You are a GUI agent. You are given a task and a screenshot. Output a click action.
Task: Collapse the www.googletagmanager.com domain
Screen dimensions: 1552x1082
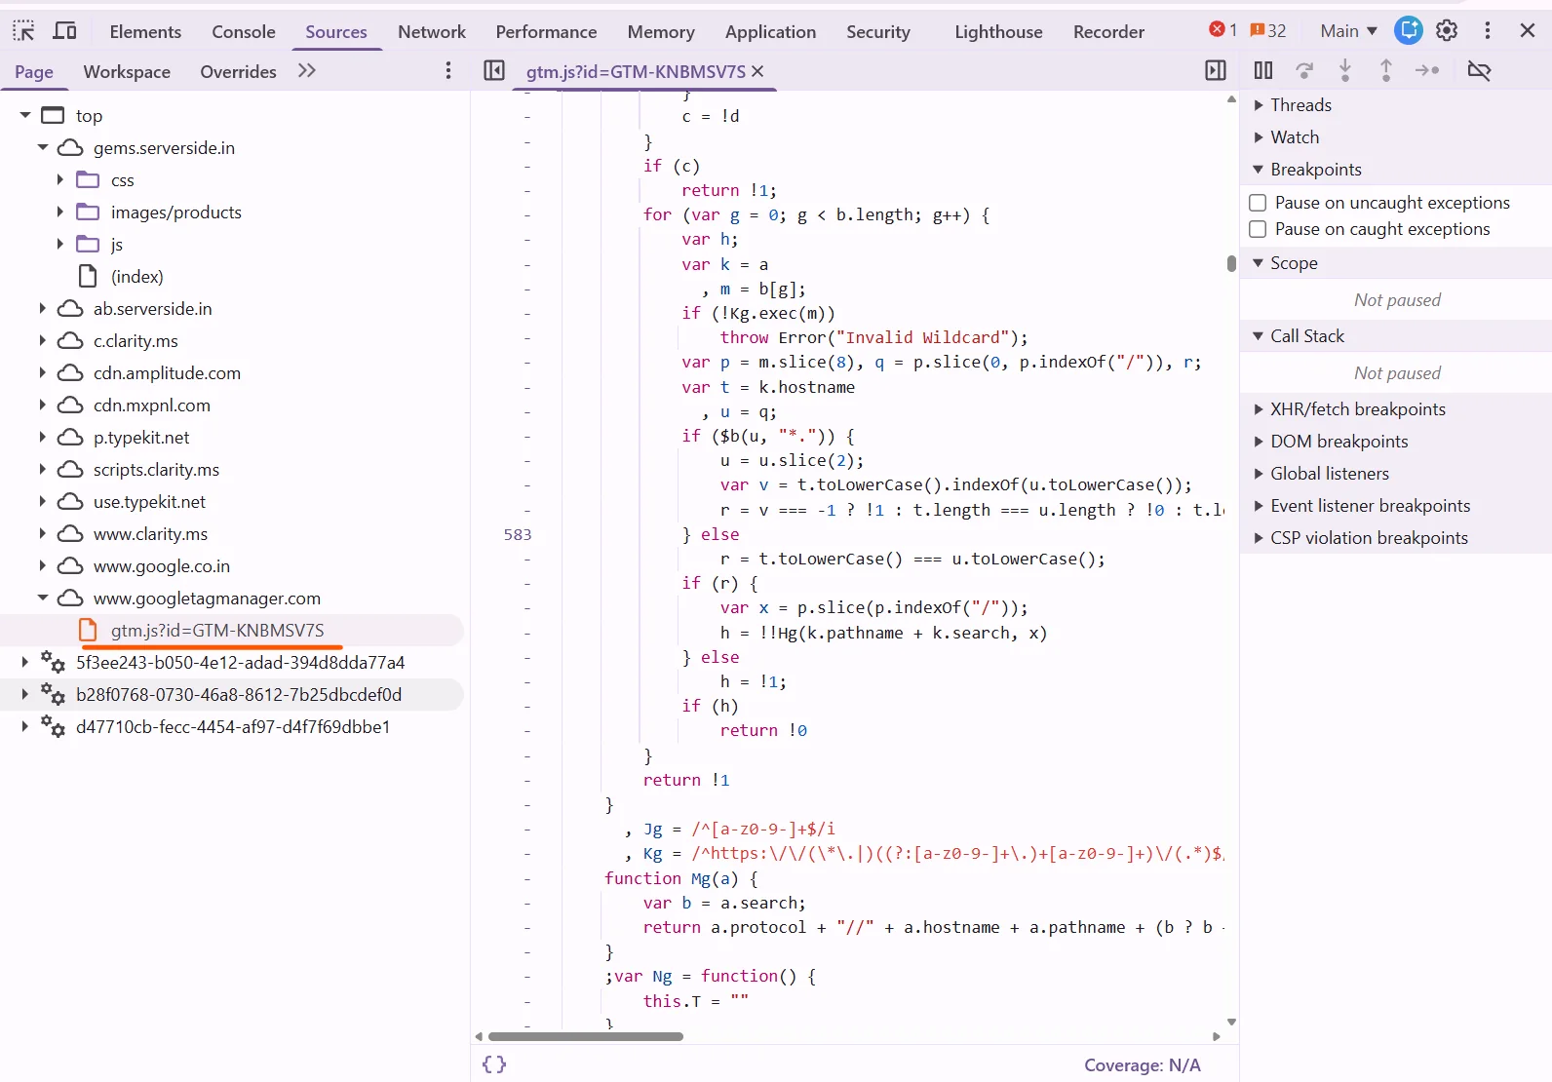(x=43, y=599)
